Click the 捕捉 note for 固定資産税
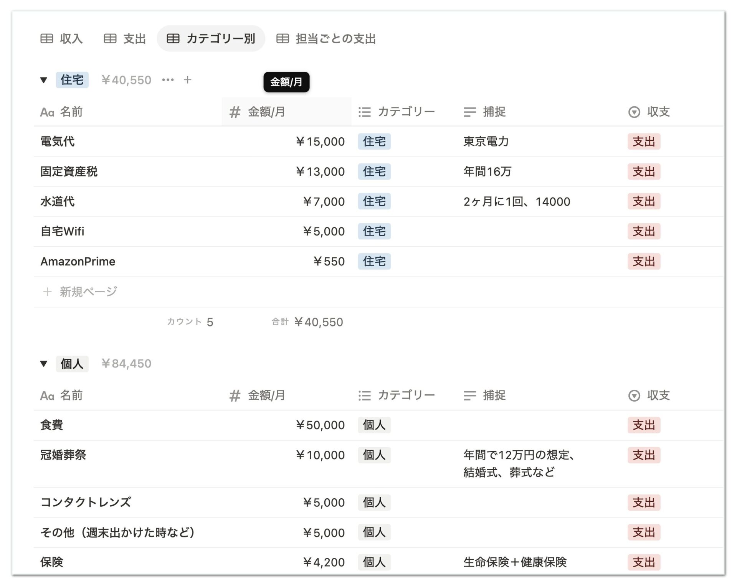Screen dimensions: 737x585 coord(487,171)
